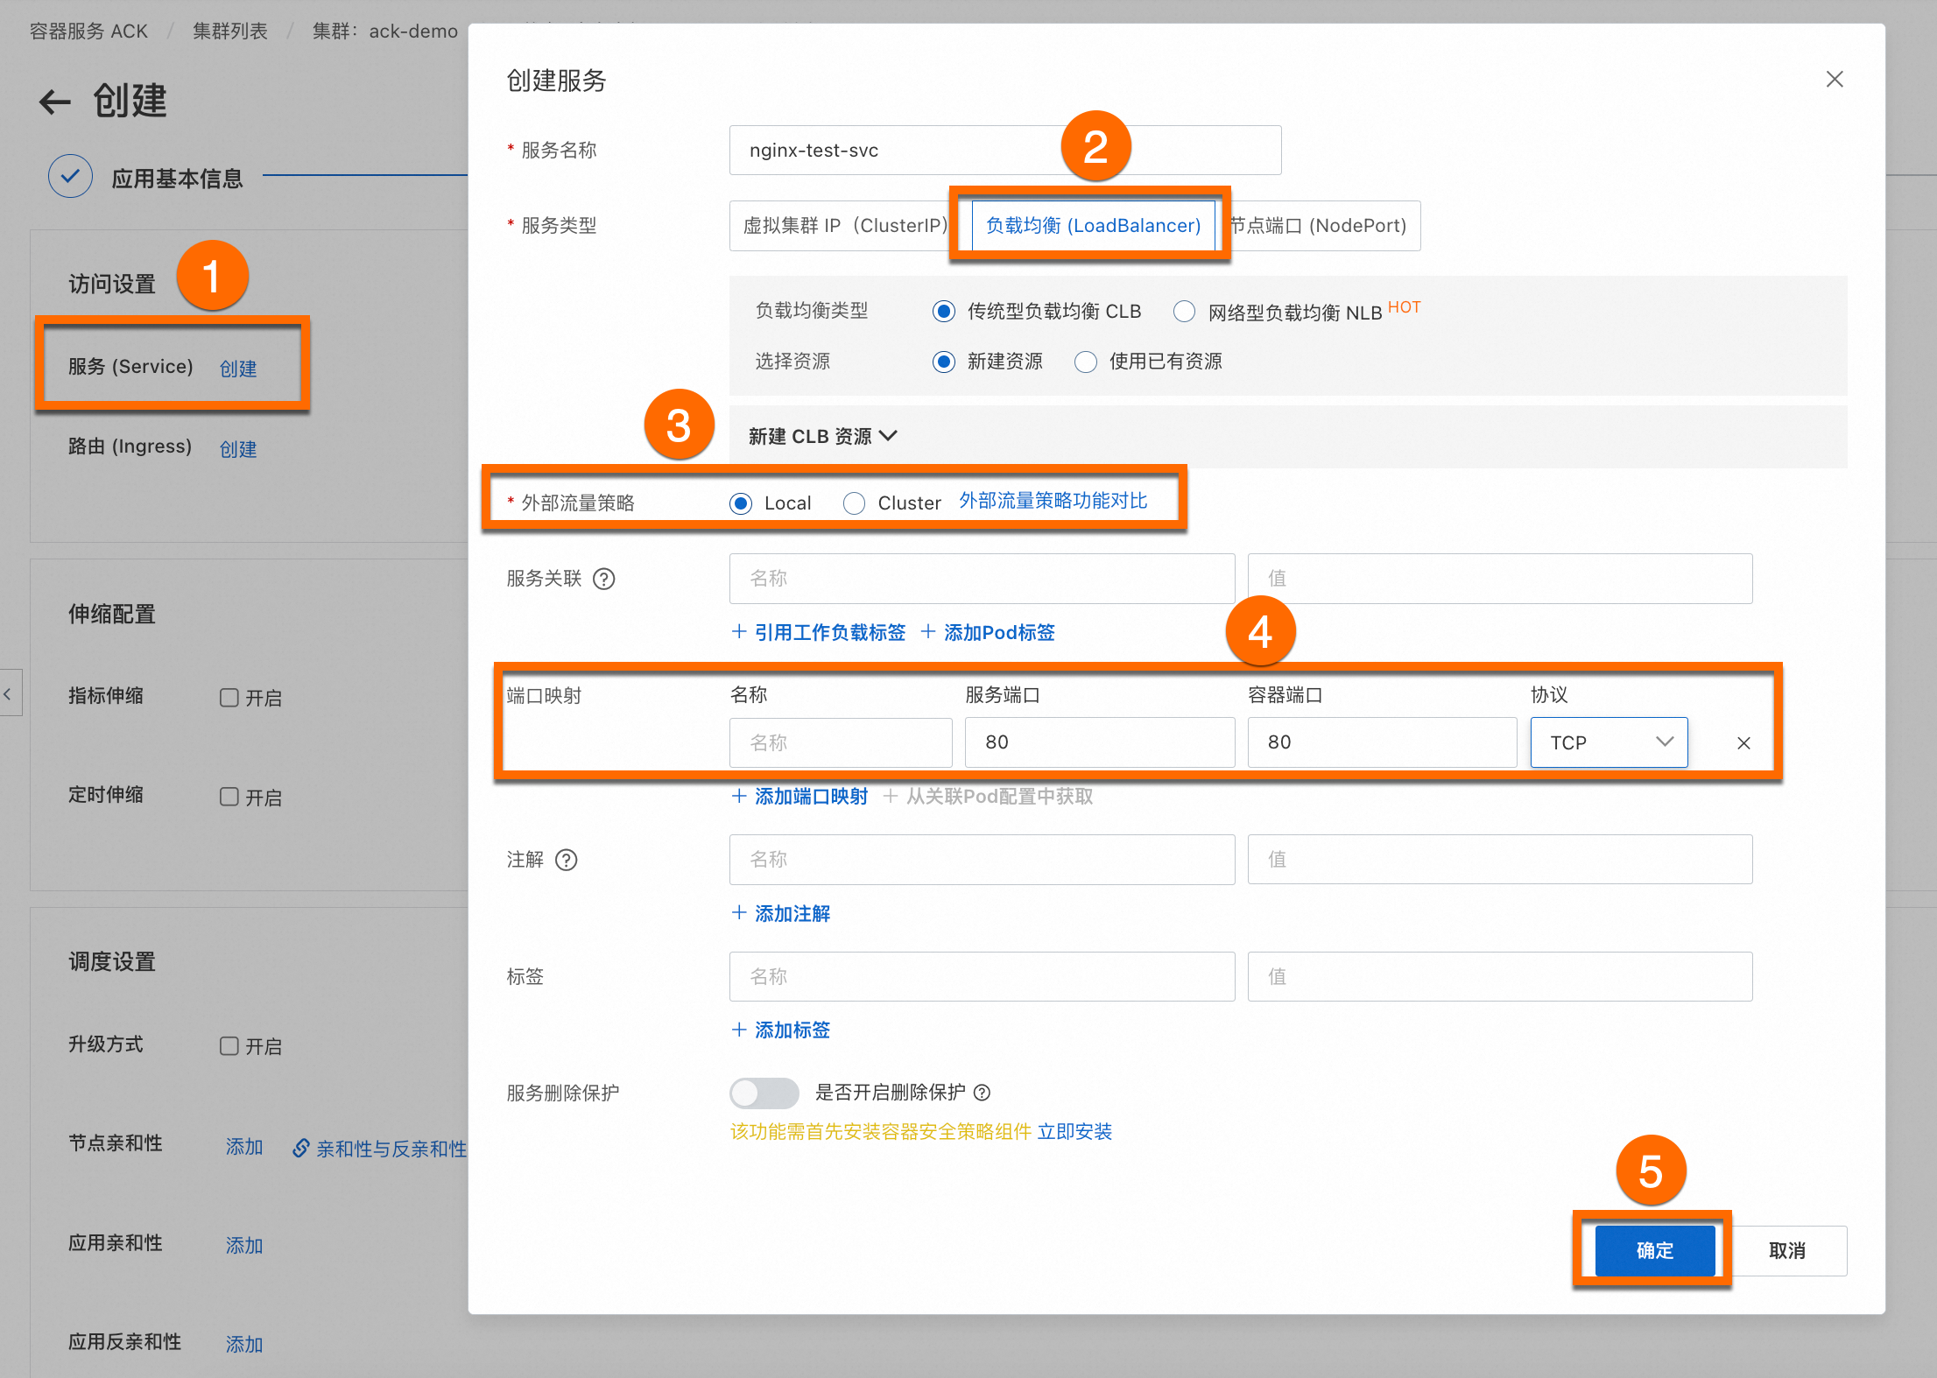Screen dimensions: 1937x1378
Task: Select 虚拟集群 IP (ClusterIP) service type
Action: [x=846, y=226]
